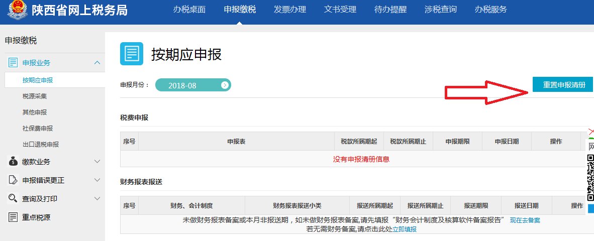Viewport: 594px width, 241px height.
Task: Click the 财务报表报送 section heading
Action: click(141, 182)
